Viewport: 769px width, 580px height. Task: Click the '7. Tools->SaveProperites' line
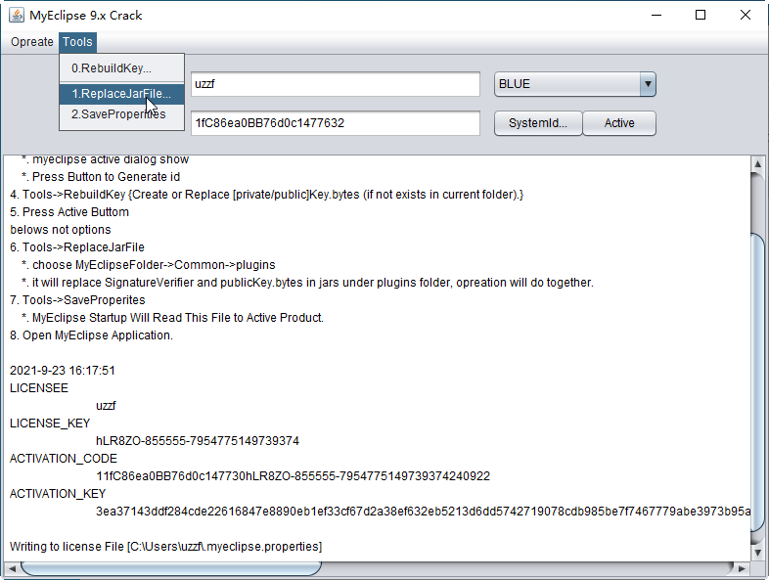[77, 300]
